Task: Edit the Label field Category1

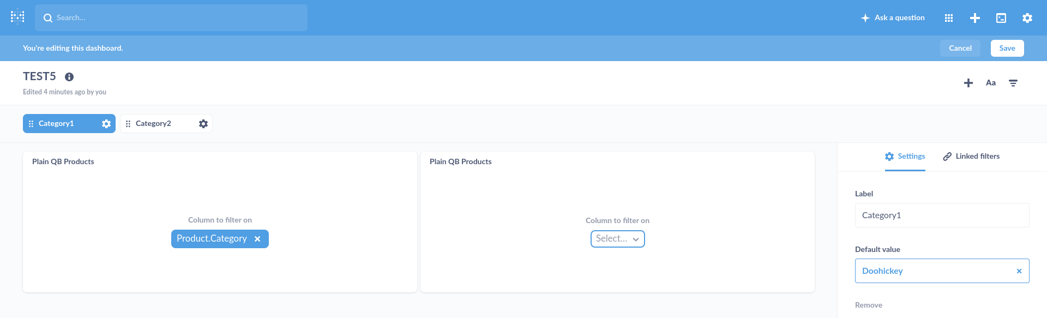Action: click(942, 215)
